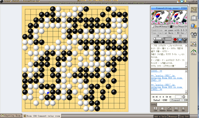The image size is (199, 118).
Task: Step back one move
Action: (160, 97)
